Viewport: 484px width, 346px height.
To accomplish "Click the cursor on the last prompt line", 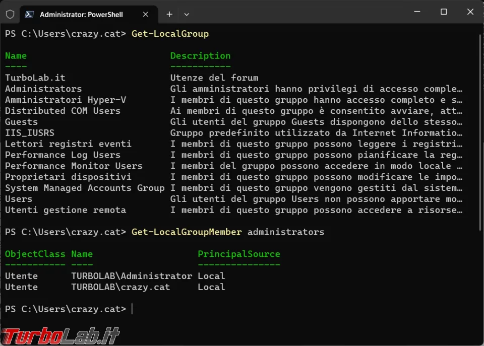I will (132, 309).
